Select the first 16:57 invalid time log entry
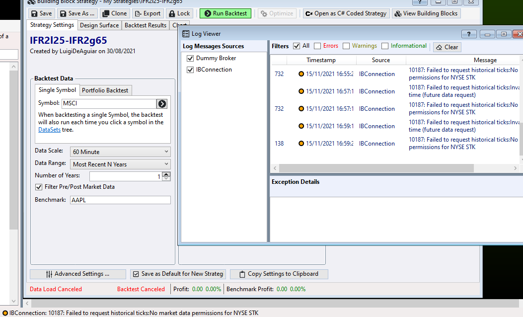 [x=396, y=91]
